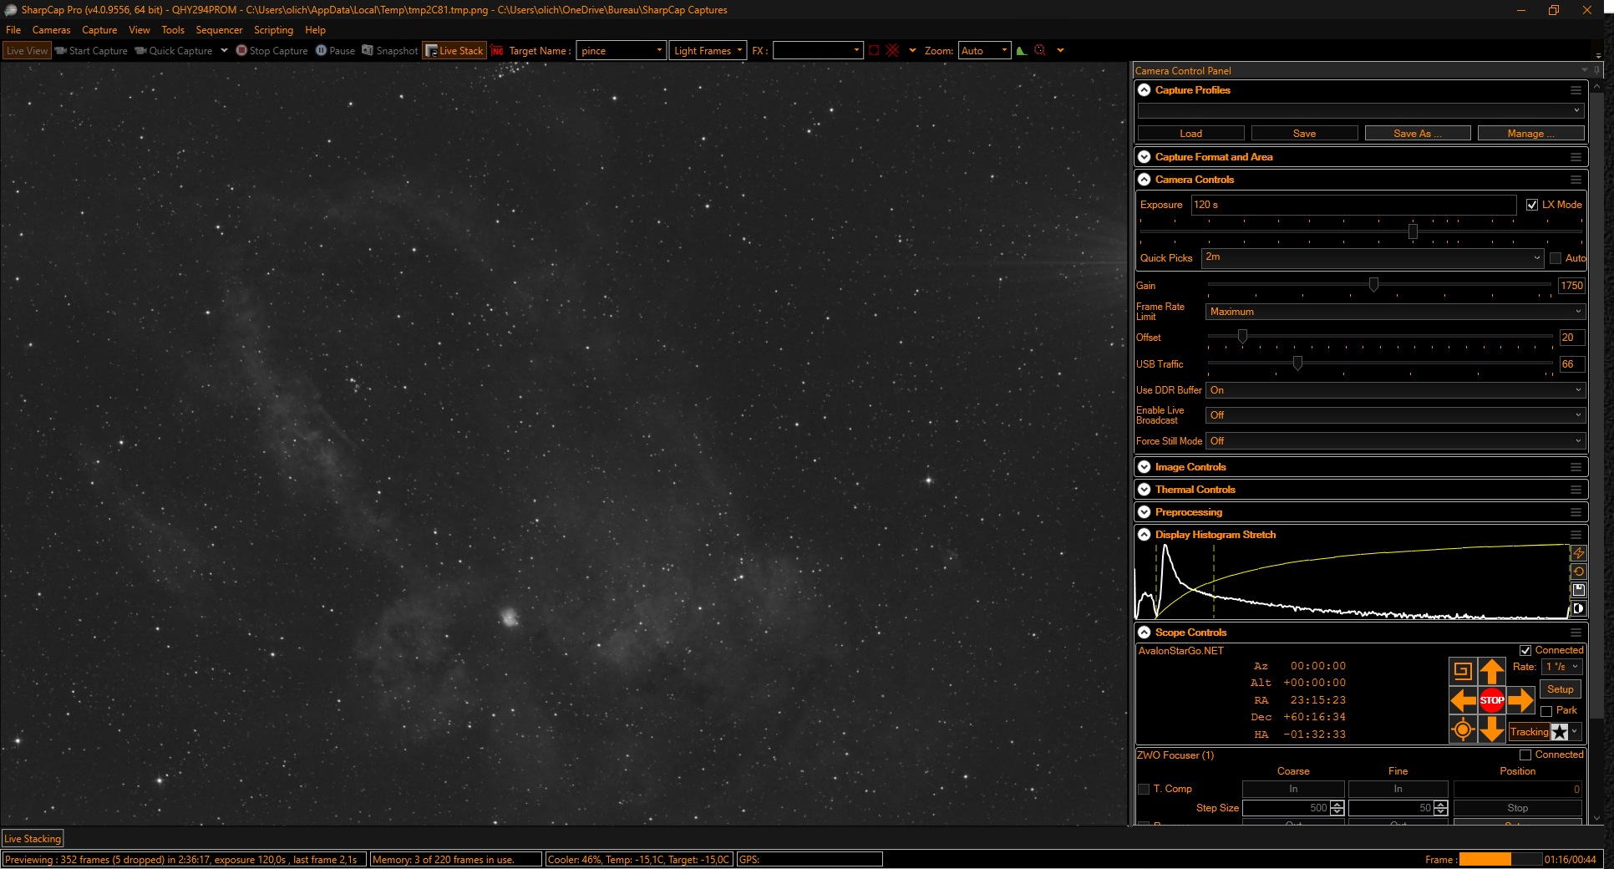Move the mount right with arrow

1521,700
